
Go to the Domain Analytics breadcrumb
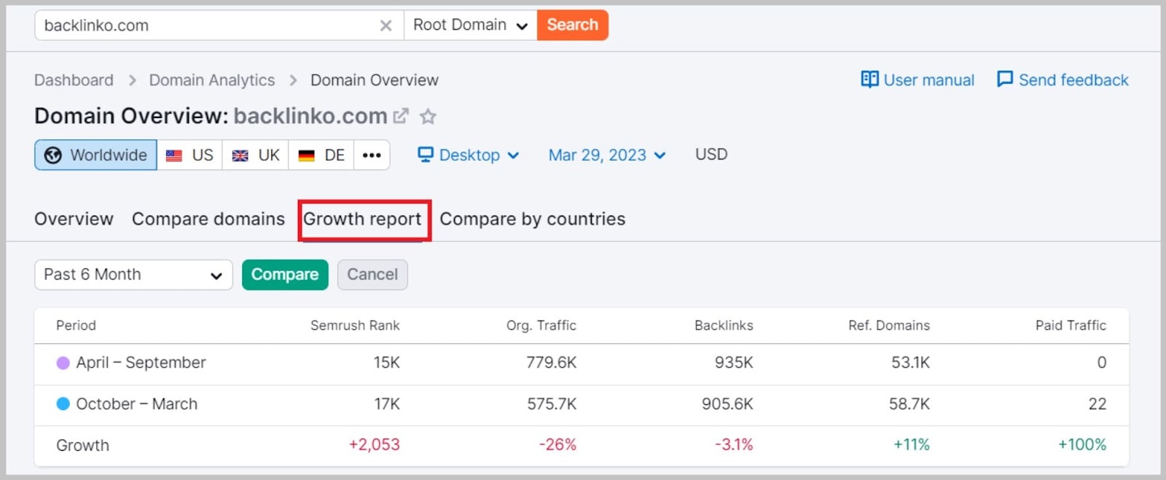[x=212, y=80]
